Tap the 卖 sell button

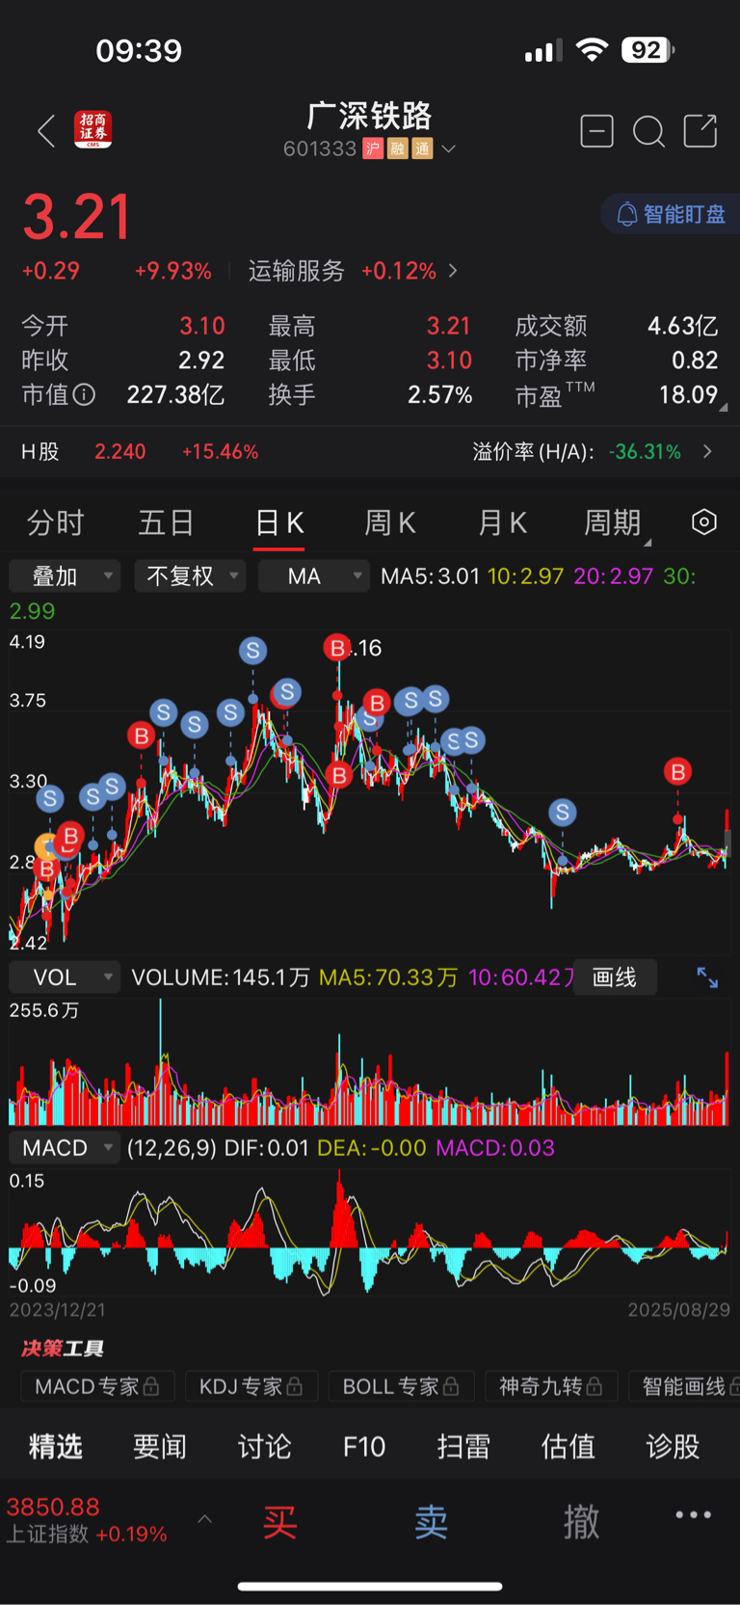coord(431,1522)
